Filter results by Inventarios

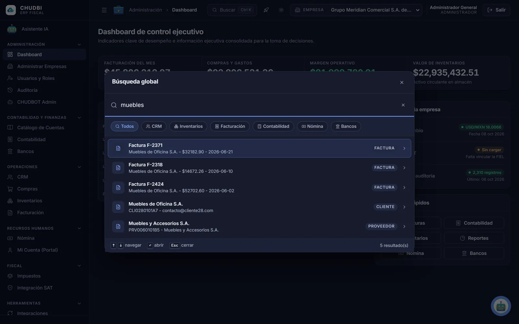pos(188,126)
